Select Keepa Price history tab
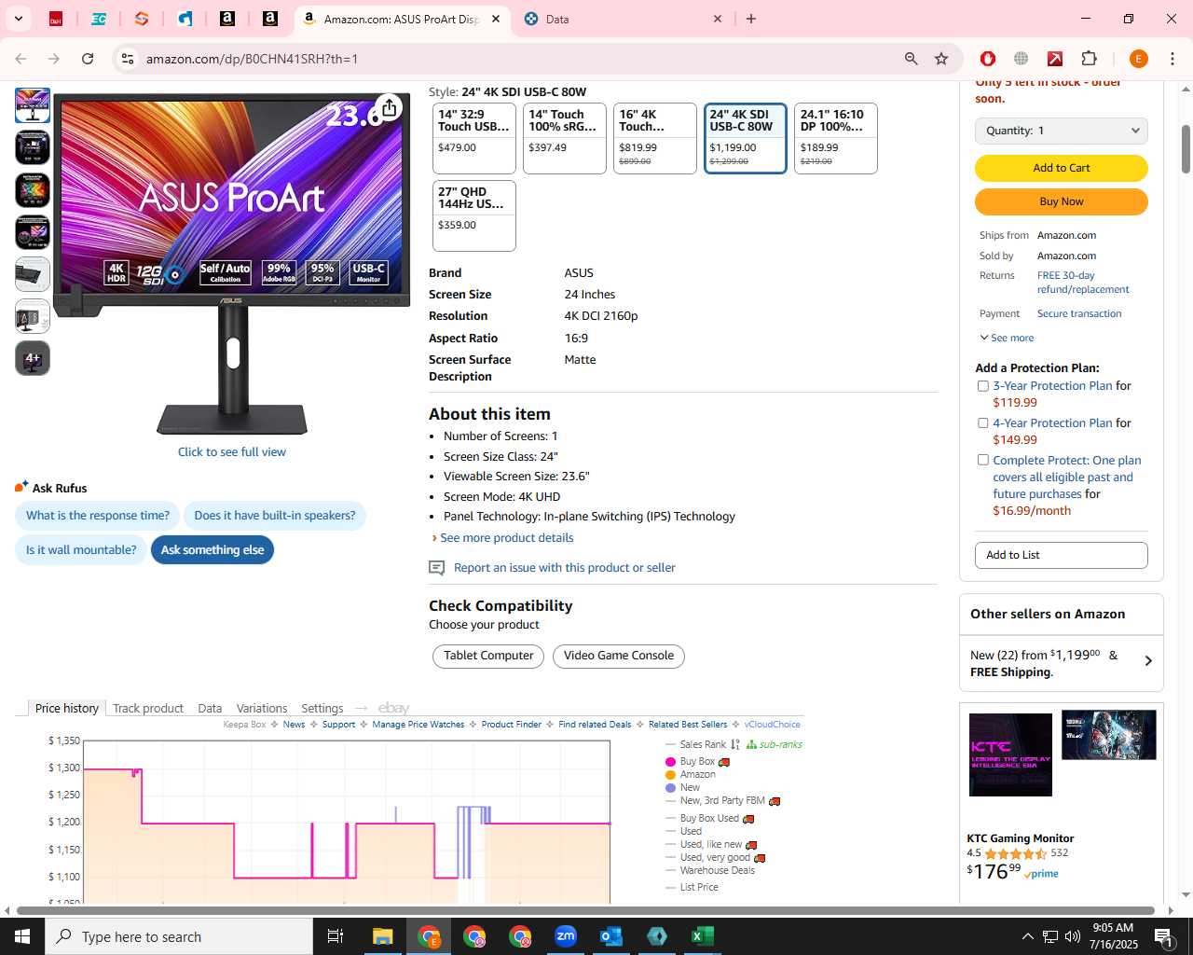Image resolution: width=1193 pixels, height=955 pixels. point(67,709)
